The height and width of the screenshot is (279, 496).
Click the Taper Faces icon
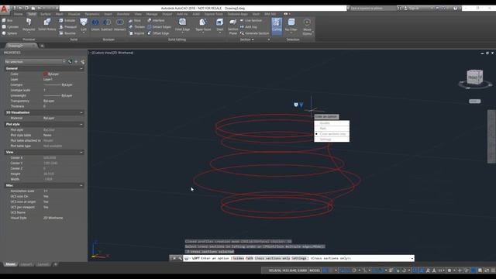pyautogui.click(x=203, y=22)
